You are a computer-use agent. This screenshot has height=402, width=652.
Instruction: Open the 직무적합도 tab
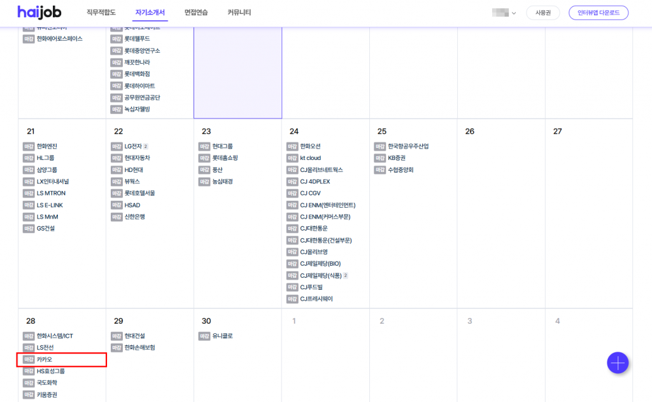101,13
